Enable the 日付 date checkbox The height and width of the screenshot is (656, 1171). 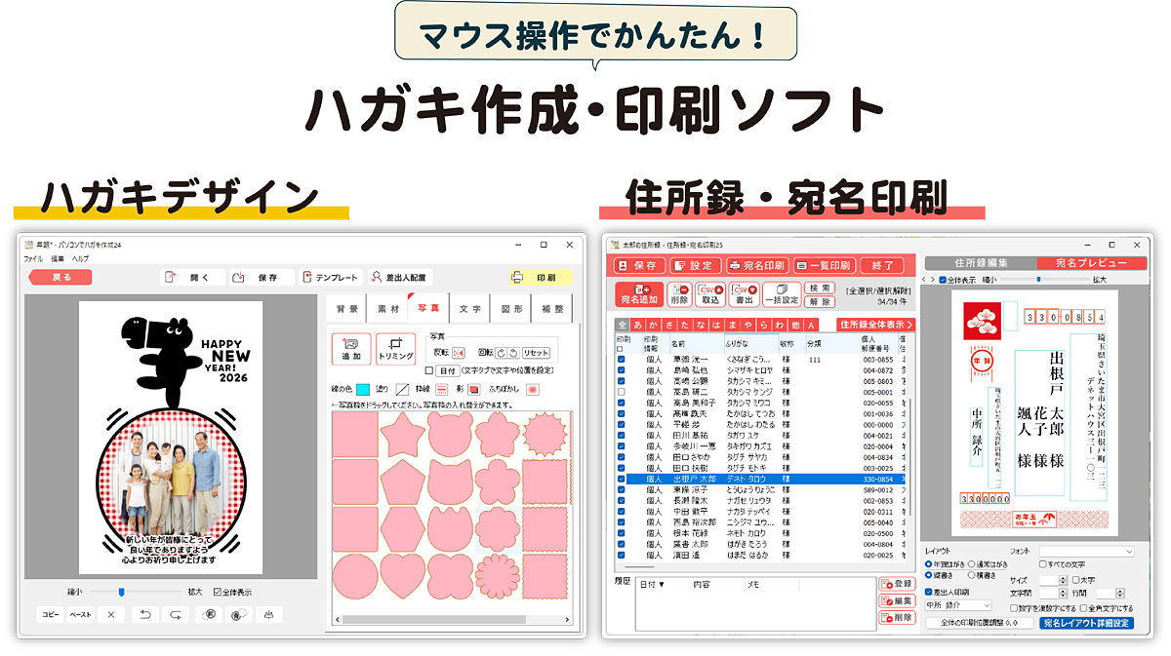(x=429, y=370)
